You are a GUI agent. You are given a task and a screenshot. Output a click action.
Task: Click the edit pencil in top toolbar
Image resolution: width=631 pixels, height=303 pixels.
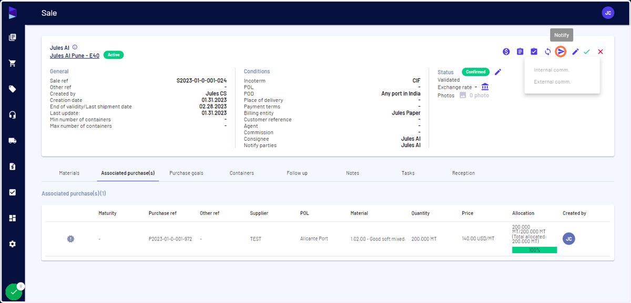575,51
